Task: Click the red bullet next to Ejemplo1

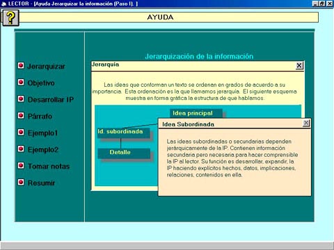Action: coord(21,133)
